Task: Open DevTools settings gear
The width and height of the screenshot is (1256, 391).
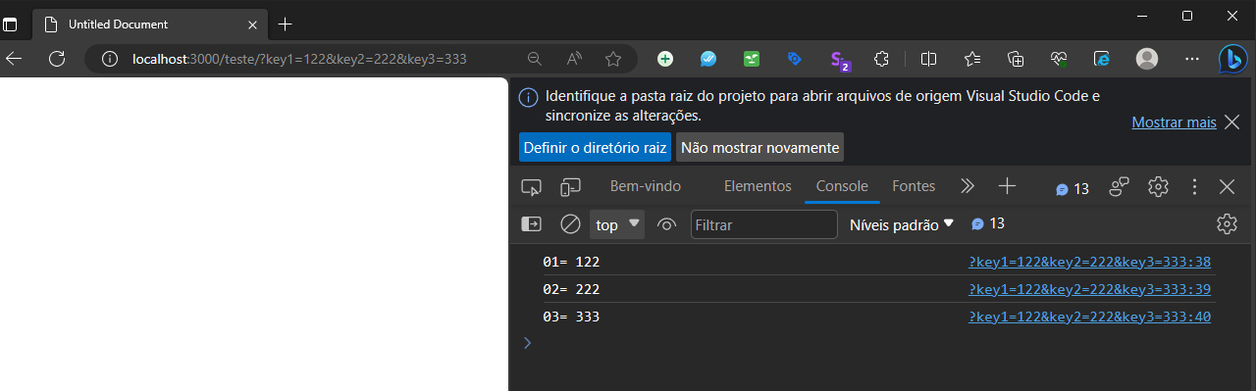Action: click(1158, 186)
